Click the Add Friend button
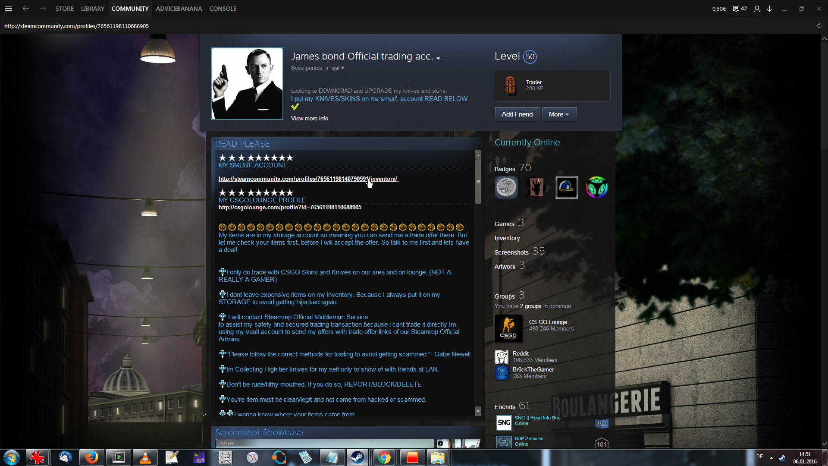This screenshot has height=466, width=828. pyautogui.click(x=517, y=114)
